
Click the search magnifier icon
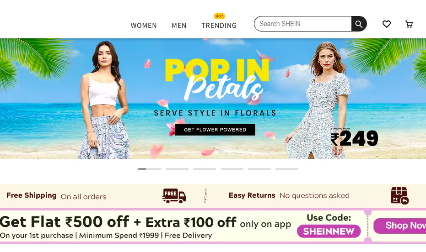click(x=359, y=24)
